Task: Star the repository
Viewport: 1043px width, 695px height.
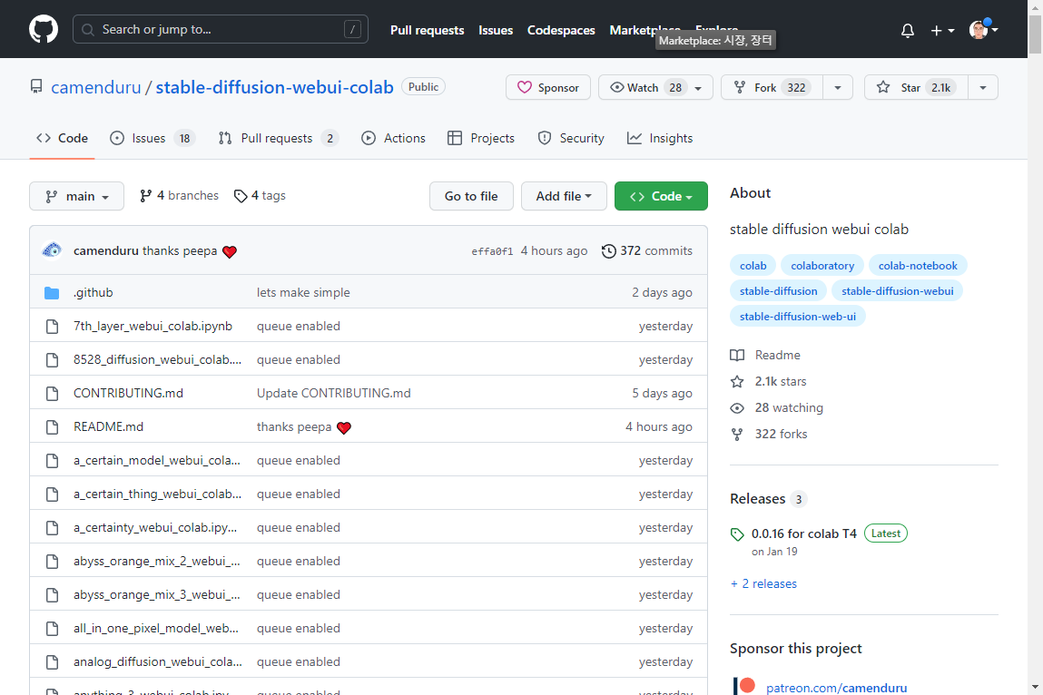Action: point(915,87)
